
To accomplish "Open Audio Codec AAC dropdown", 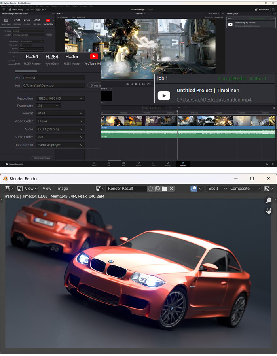I will pyautogui.click(x=60, y=137).
